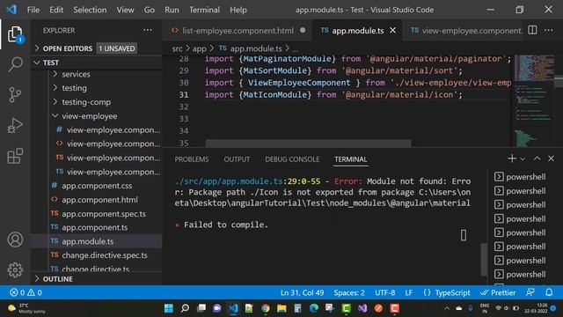Open the View menu

point(125,10)
